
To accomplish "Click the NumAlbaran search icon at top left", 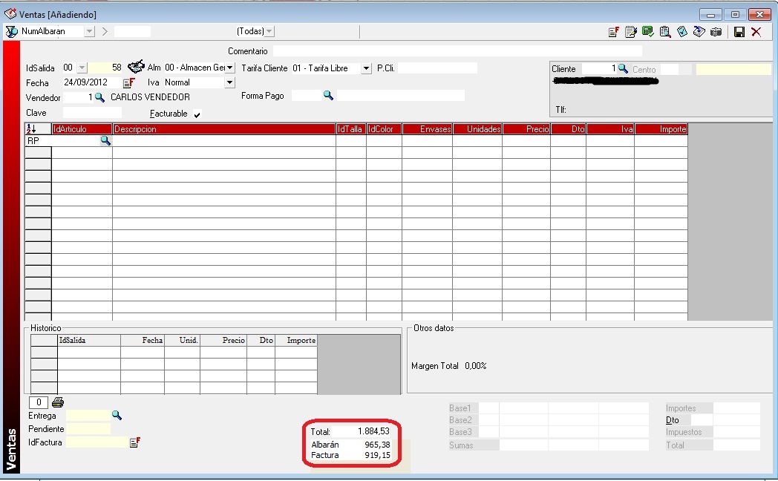I will [x=11, y=32].
